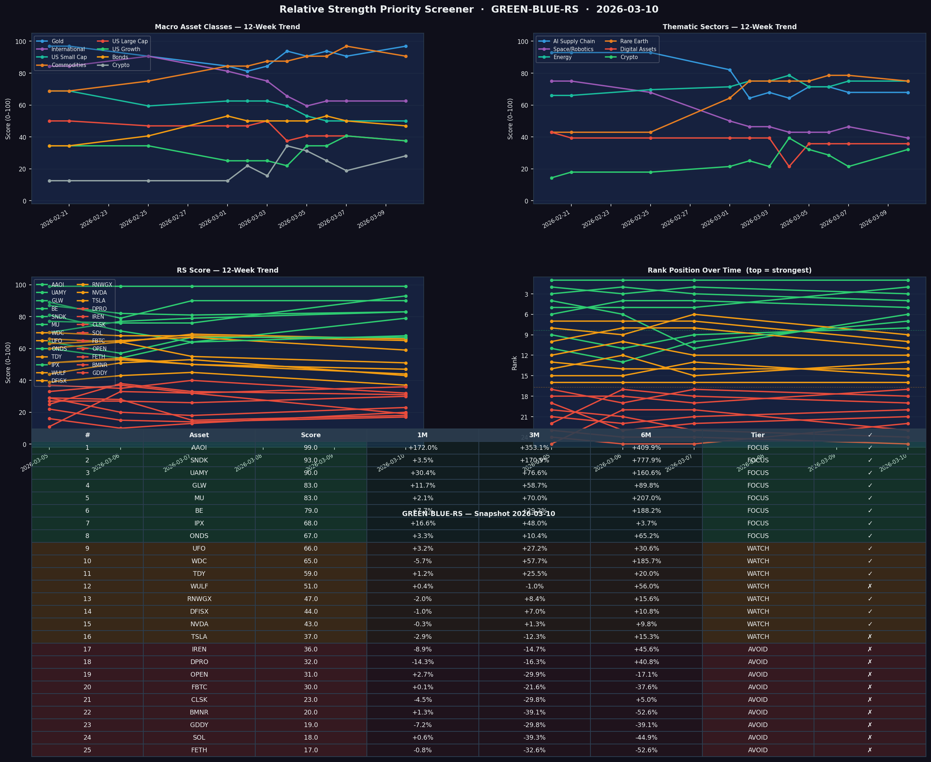This screenshot has width=931, height=762.
Task: Select the Space/Robotics legend dot
Action: [x=544, y=49]
